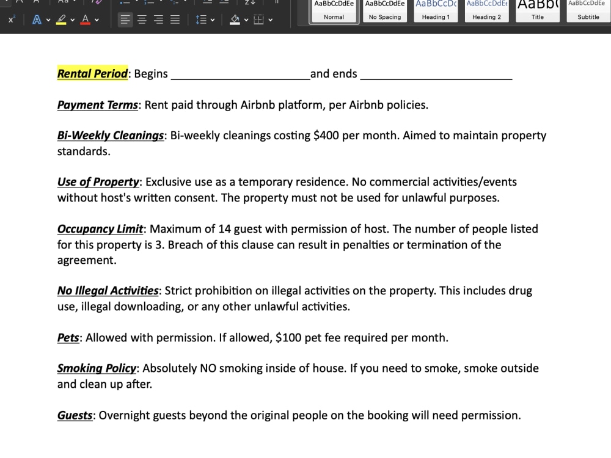The height and width of the screenshot is (458, 611).
Task: Click the word 'agreement.' in occupancy clause
Action: tap(87, 260)
